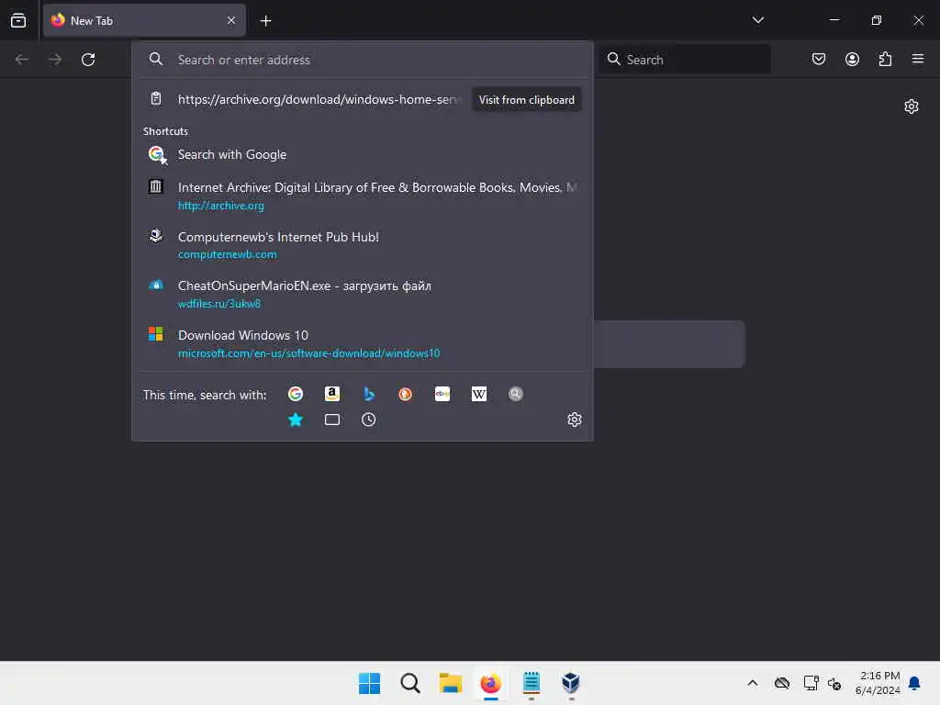Focus the Search or enter address field
The image size is (940, 705).
[362, 60]
